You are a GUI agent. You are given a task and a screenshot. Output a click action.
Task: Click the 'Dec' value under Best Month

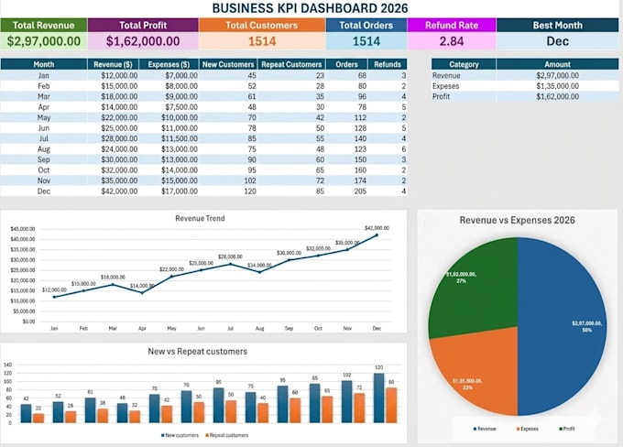(x=557, y=41)
